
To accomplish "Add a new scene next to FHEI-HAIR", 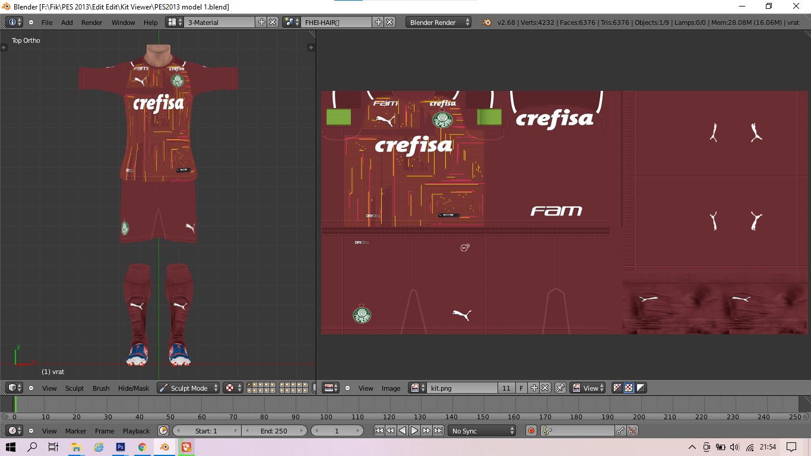I will point(378,22).
